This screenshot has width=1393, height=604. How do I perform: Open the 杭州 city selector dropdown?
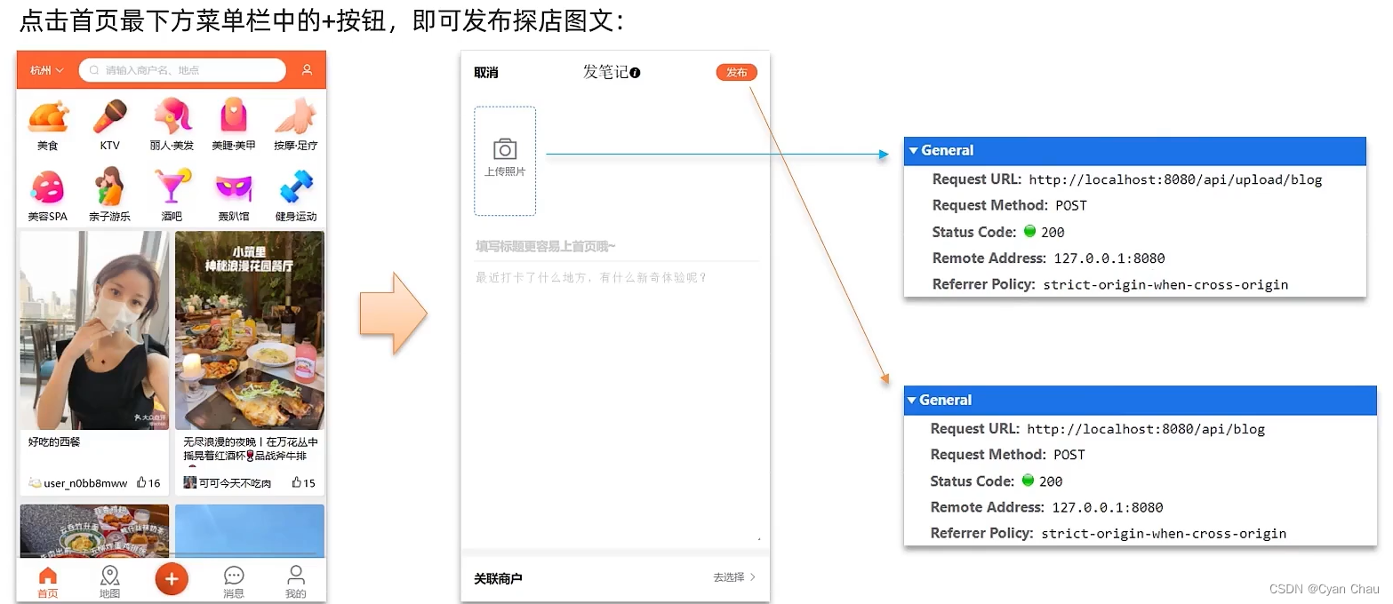click(44, 69)
